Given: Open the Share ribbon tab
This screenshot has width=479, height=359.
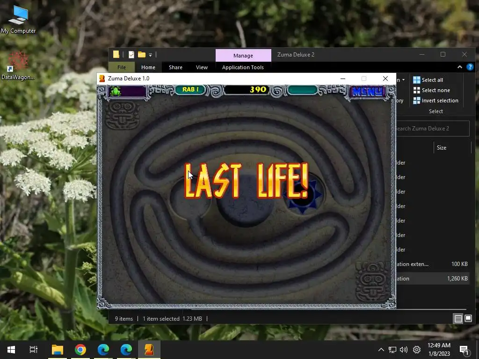Looking at the screenshot, I should point(175,67).
